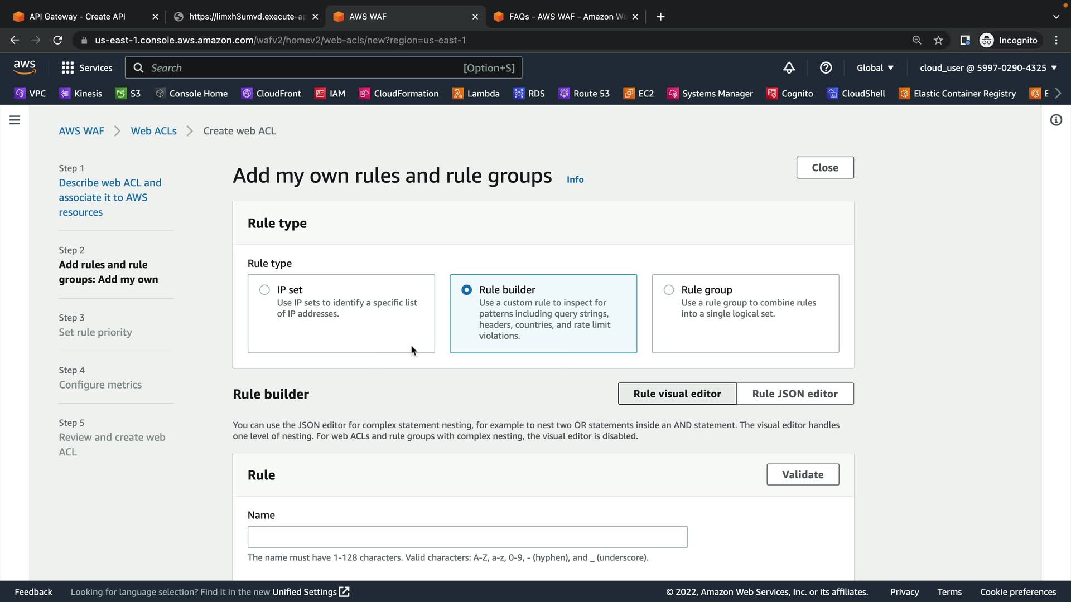Open the Route 53 favorites shortcut
The image size is (1071, 602).
coord(584,93)
